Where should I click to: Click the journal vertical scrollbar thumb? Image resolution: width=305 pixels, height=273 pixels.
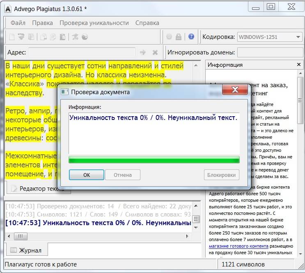[x=196, y=219]
